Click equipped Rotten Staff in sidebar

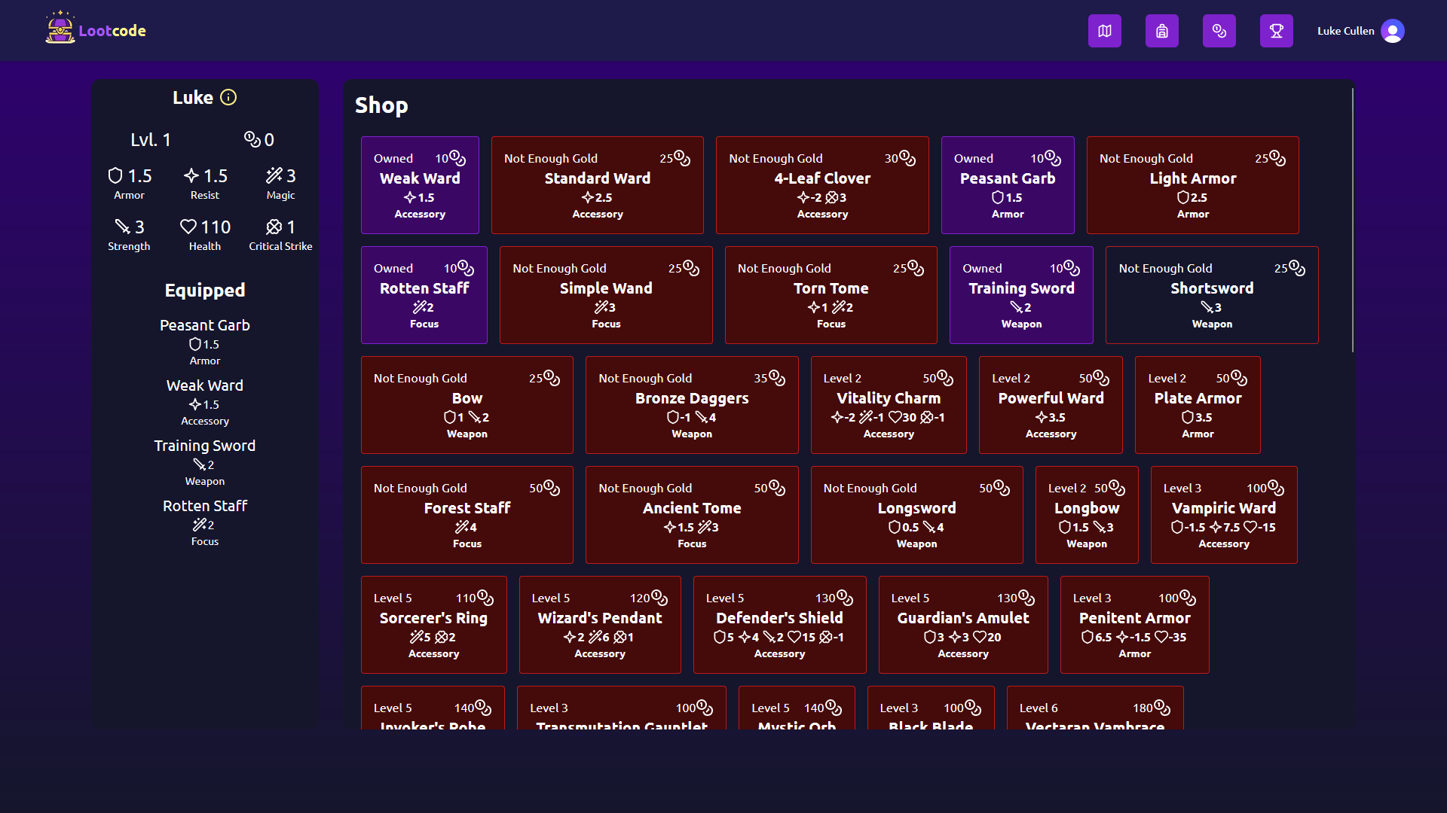tap(204, 506)
